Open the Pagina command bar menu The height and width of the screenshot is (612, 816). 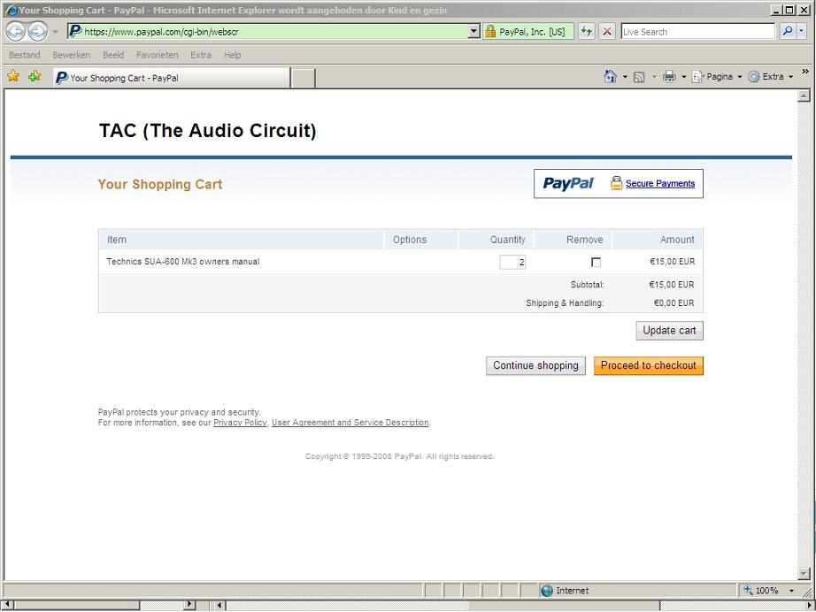(717, 77)
